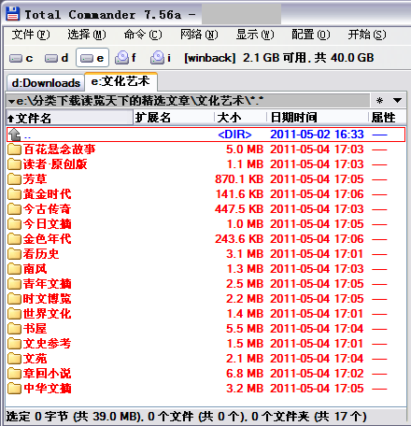Viewport: 411px width, 426px height.
Task: Click the folder icon for 中华文摘
Action: coord(14,389)
